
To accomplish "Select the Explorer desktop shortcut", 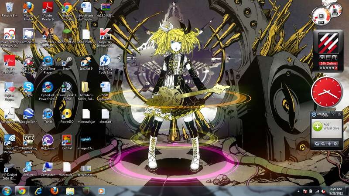I will (28, 169).
